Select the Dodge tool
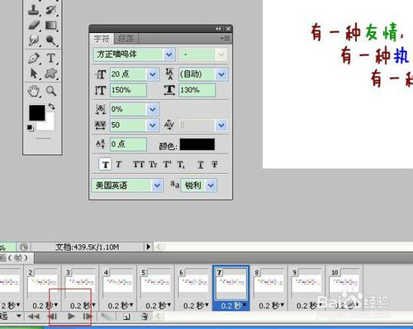This screenshot has height=329, width=413. click(51, 40)
